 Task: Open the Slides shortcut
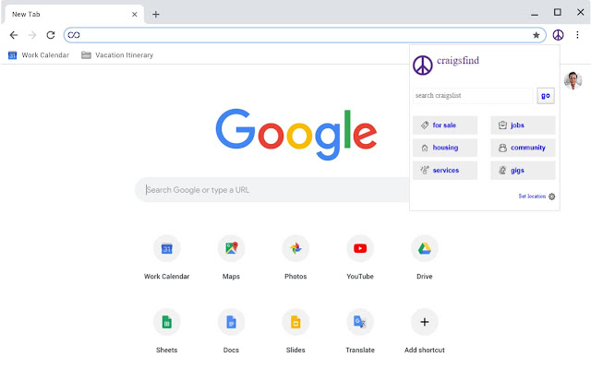[x=295, y=331]
